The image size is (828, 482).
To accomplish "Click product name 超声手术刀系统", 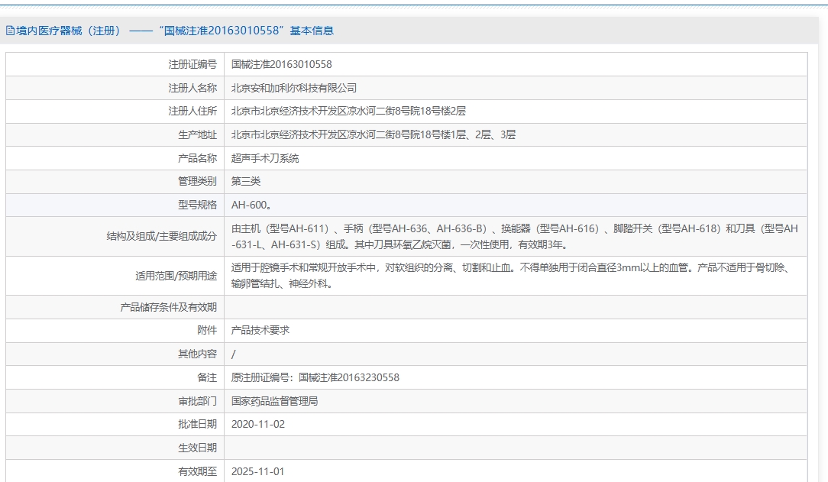I will 265,158.
